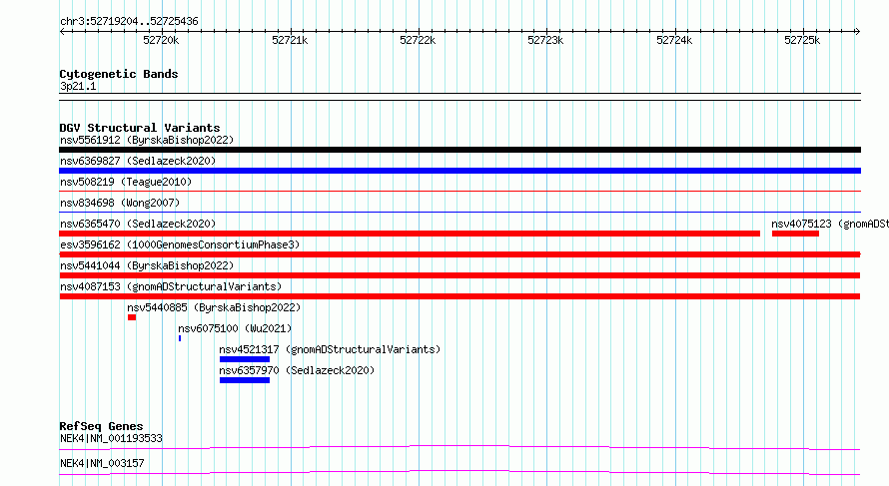This screenshot has width=889, height=486.
Task: Click the 52725k ruler marker
Action: [x=802, y=40]
